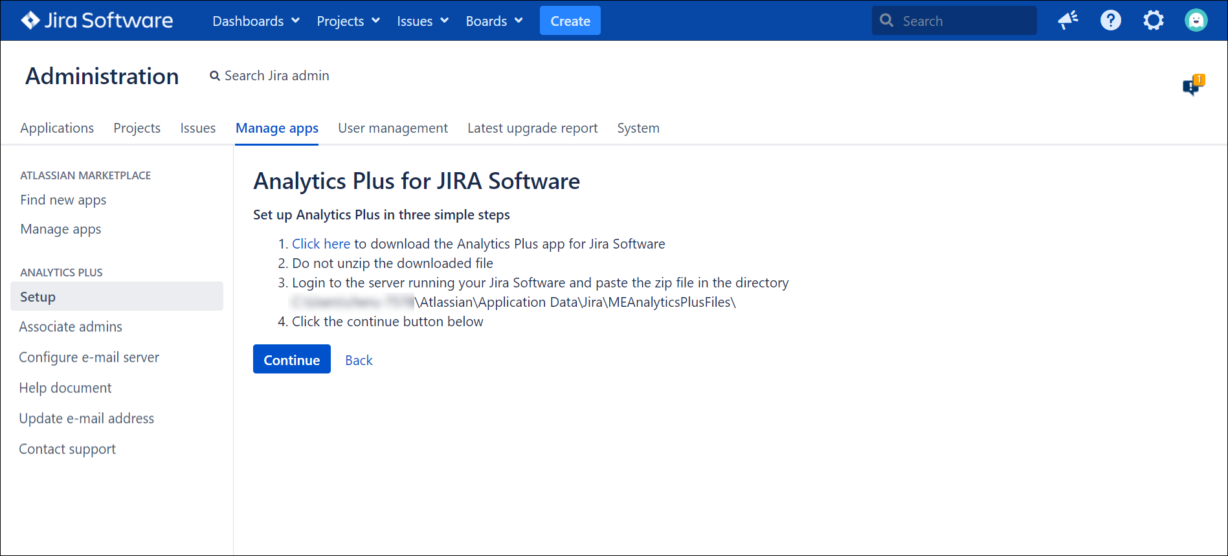Click the Search Jira admin magnifier icon
Viewport: 1228px width, 556px height.
[215, 76]
